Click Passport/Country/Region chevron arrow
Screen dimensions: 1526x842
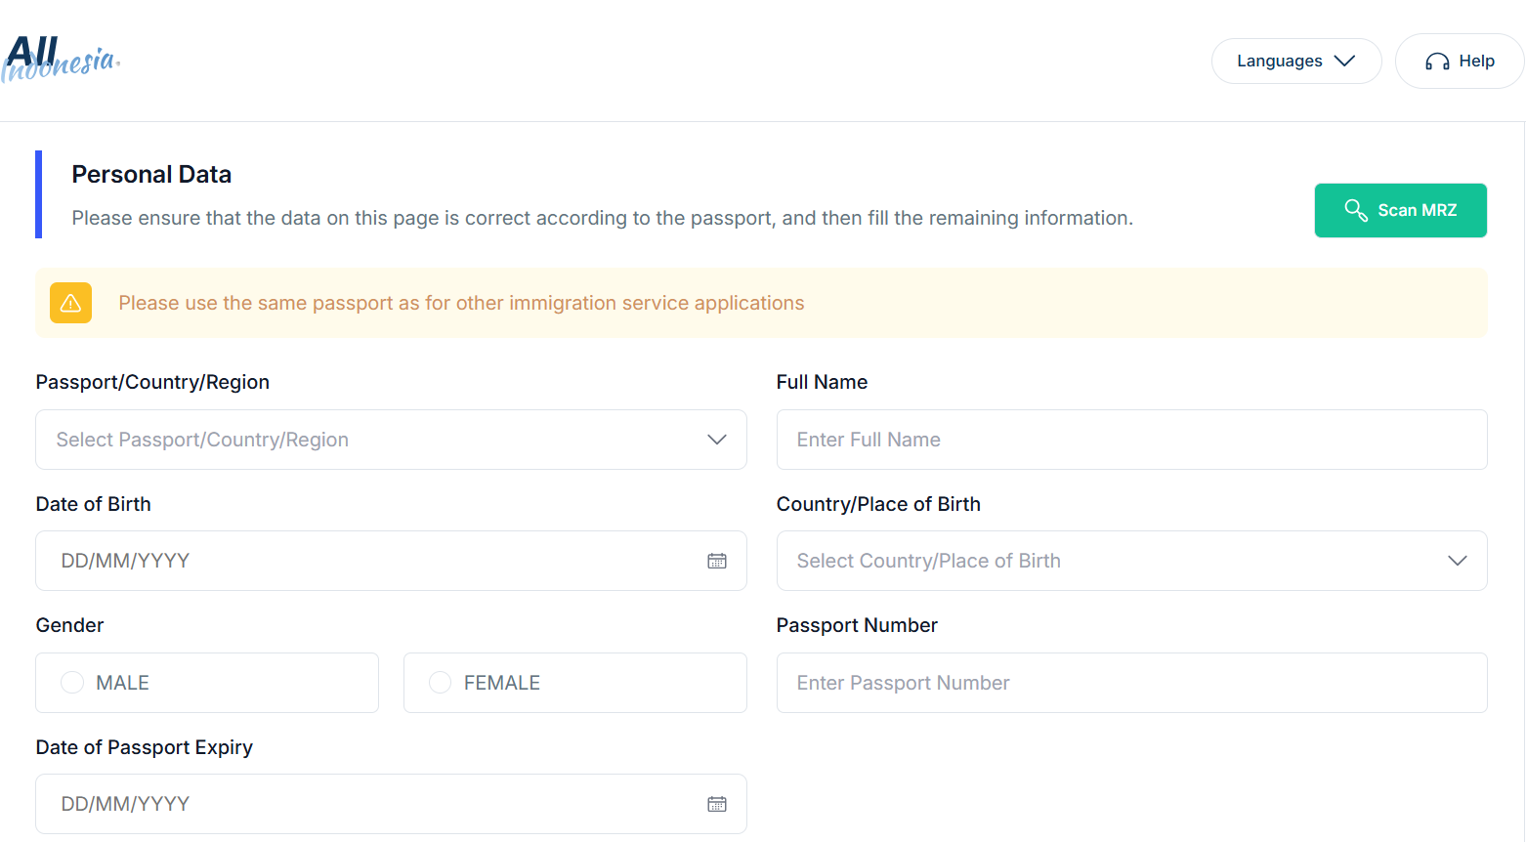tap(717, 440)
